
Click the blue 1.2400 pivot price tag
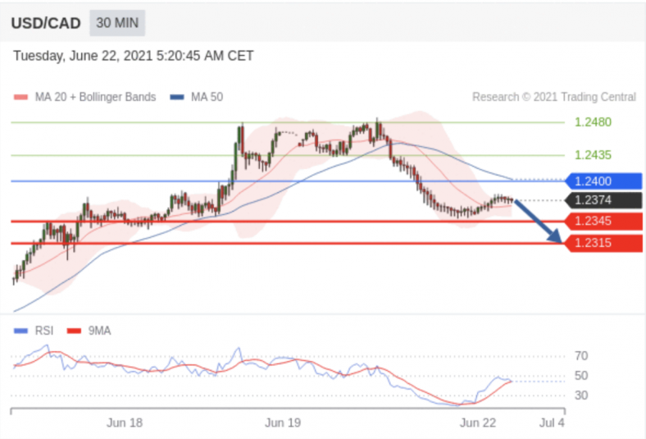603,181
